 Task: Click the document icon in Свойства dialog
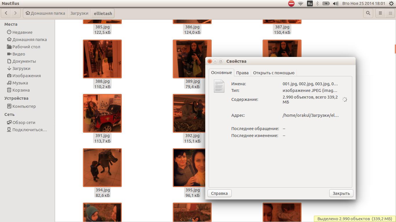click(x=219, y=86)
